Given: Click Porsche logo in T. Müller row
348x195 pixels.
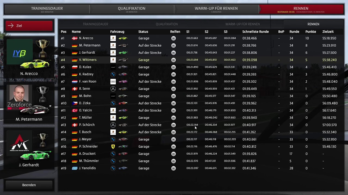Looking at the screenshot, I should [x=113, y=118].
